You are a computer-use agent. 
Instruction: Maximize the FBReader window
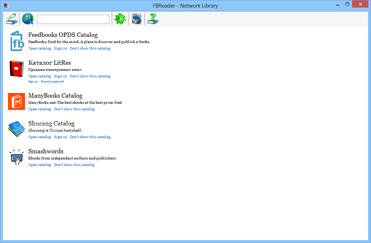[347, 4]
